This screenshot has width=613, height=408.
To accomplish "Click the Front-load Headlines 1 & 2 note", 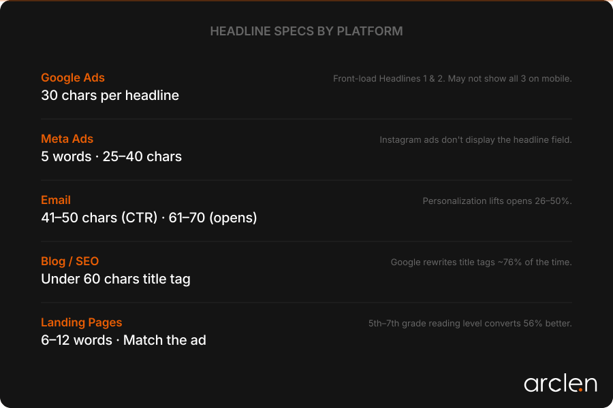I will pyautogui.click(x=452, y=78).
